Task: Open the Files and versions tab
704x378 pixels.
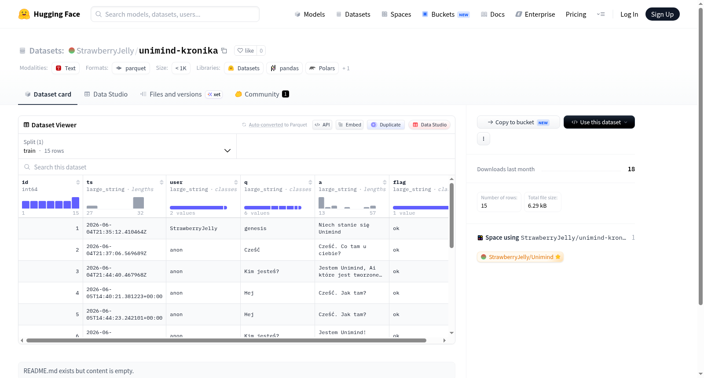Action: 181,94
